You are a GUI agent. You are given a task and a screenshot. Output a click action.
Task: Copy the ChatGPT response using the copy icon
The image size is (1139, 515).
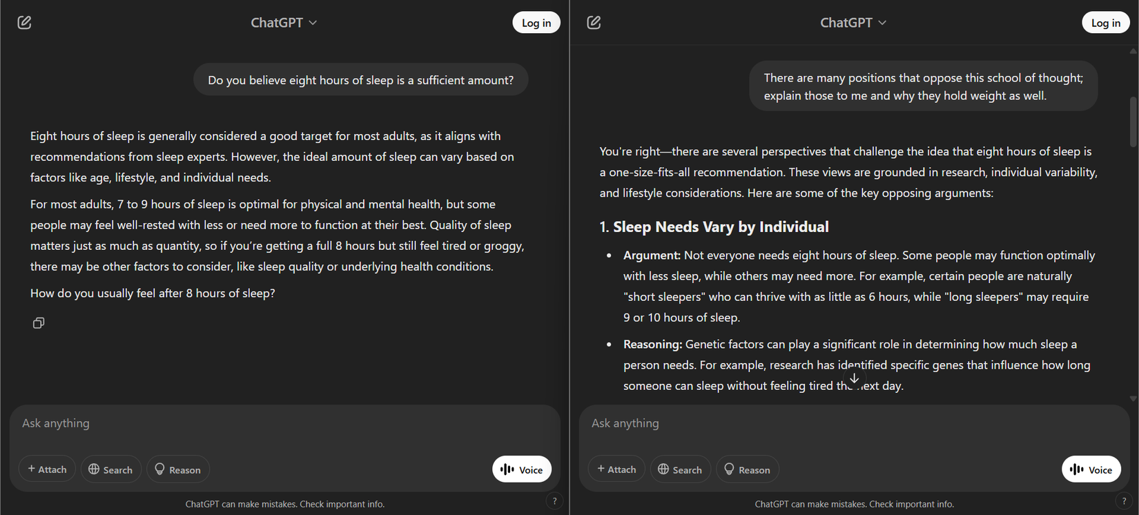(x=39, y=322)
